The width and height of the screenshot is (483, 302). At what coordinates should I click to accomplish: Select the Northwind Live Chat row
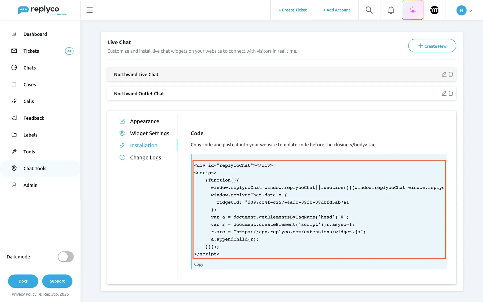[281, 74]
